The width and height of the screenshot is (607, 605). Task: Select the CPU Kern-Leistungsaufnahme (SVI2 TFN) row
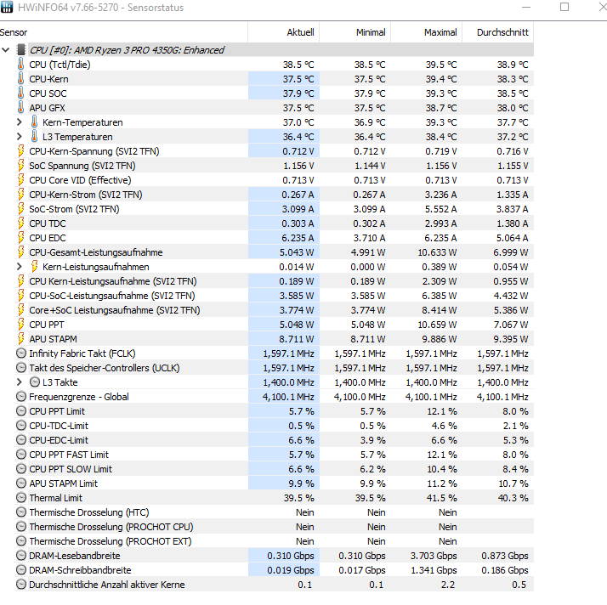(274, 281)
